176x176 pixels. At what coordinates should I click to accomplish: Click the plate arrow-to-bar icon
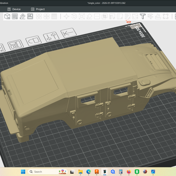tap(69, 33)
